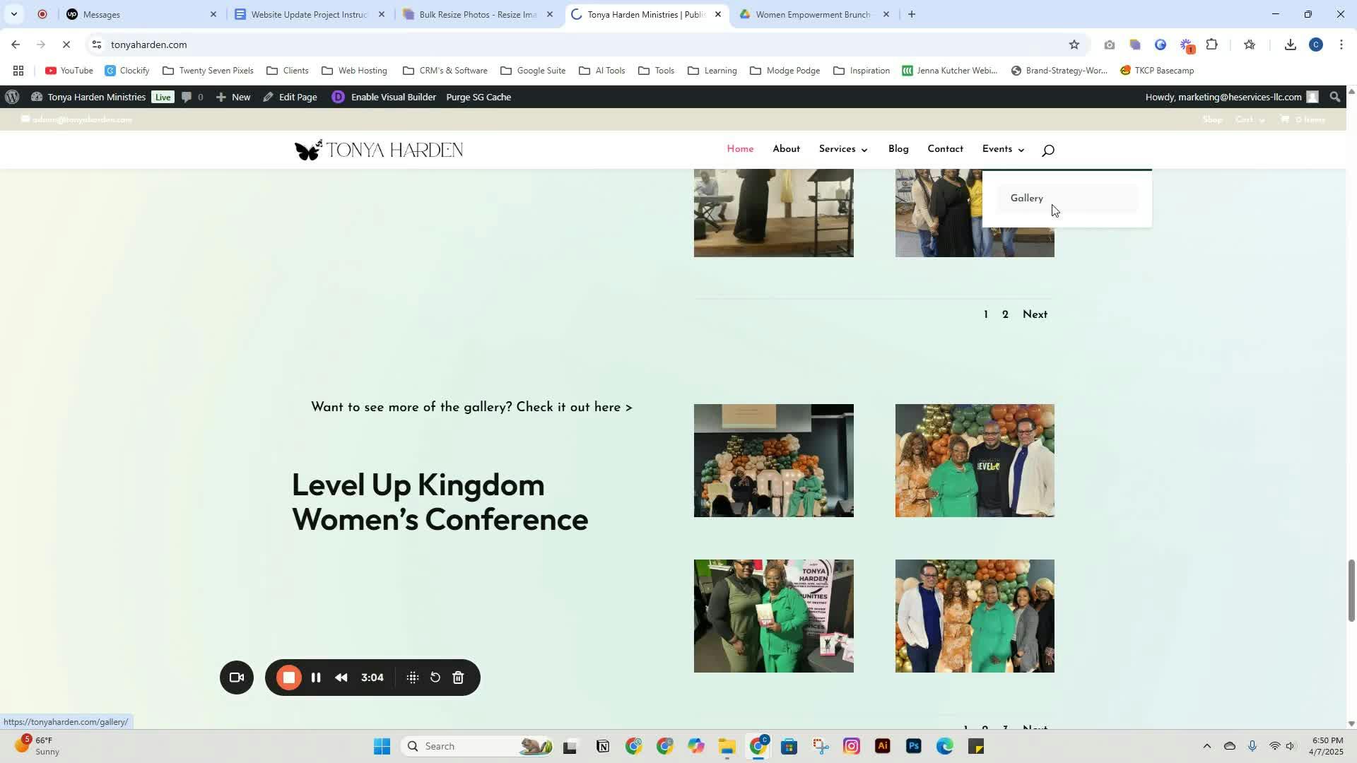Expand the Web Hosting bookmark folder
The width and height of the screenshot is (1357, 763).
coord(354,71)
